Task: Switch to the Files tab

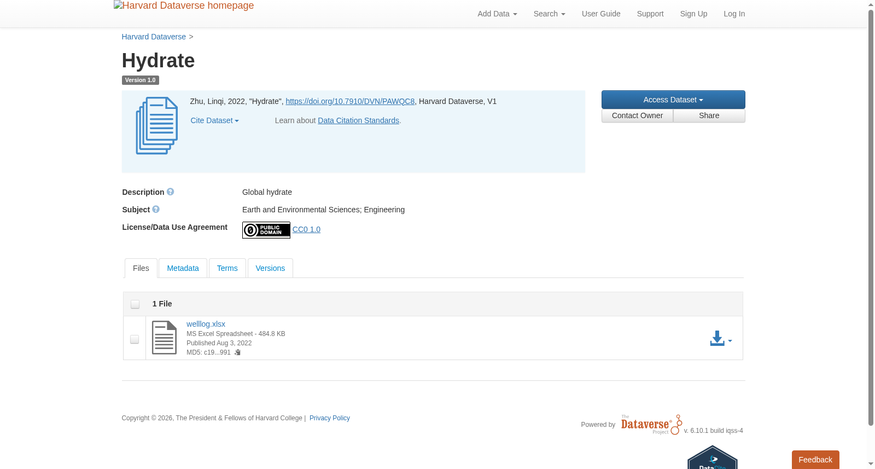Action: (141, 268)
